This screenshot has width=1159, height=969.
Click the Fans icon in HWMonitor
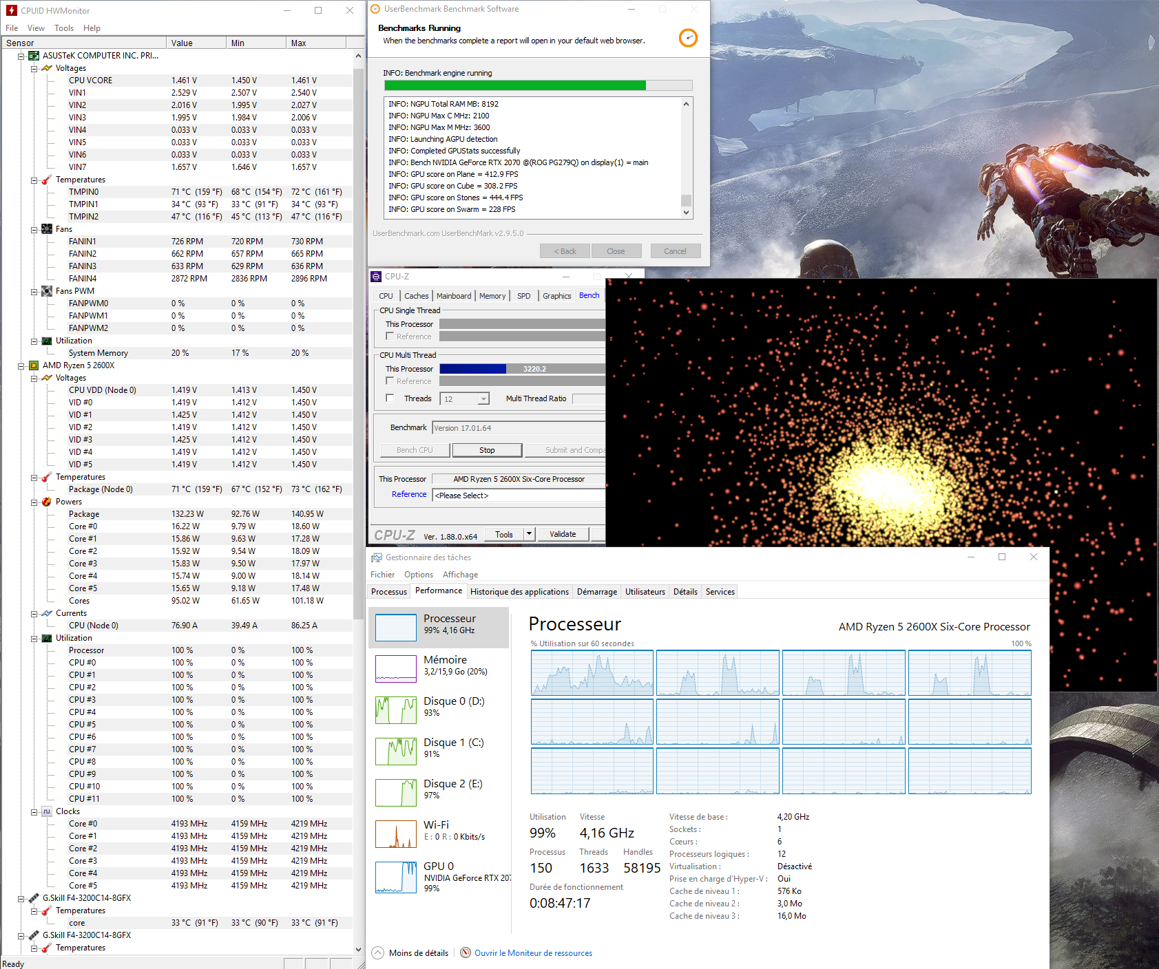click(47, 229)
